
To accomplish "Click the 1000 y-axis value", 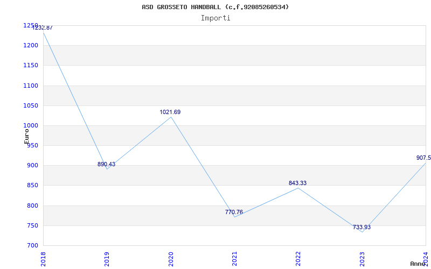I will tap(31, 125).
